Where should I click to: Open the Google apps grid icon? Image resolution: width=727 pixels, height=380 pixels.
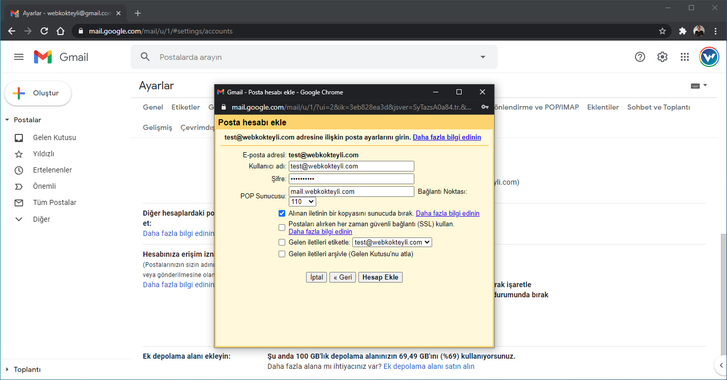tap(684, 57)
